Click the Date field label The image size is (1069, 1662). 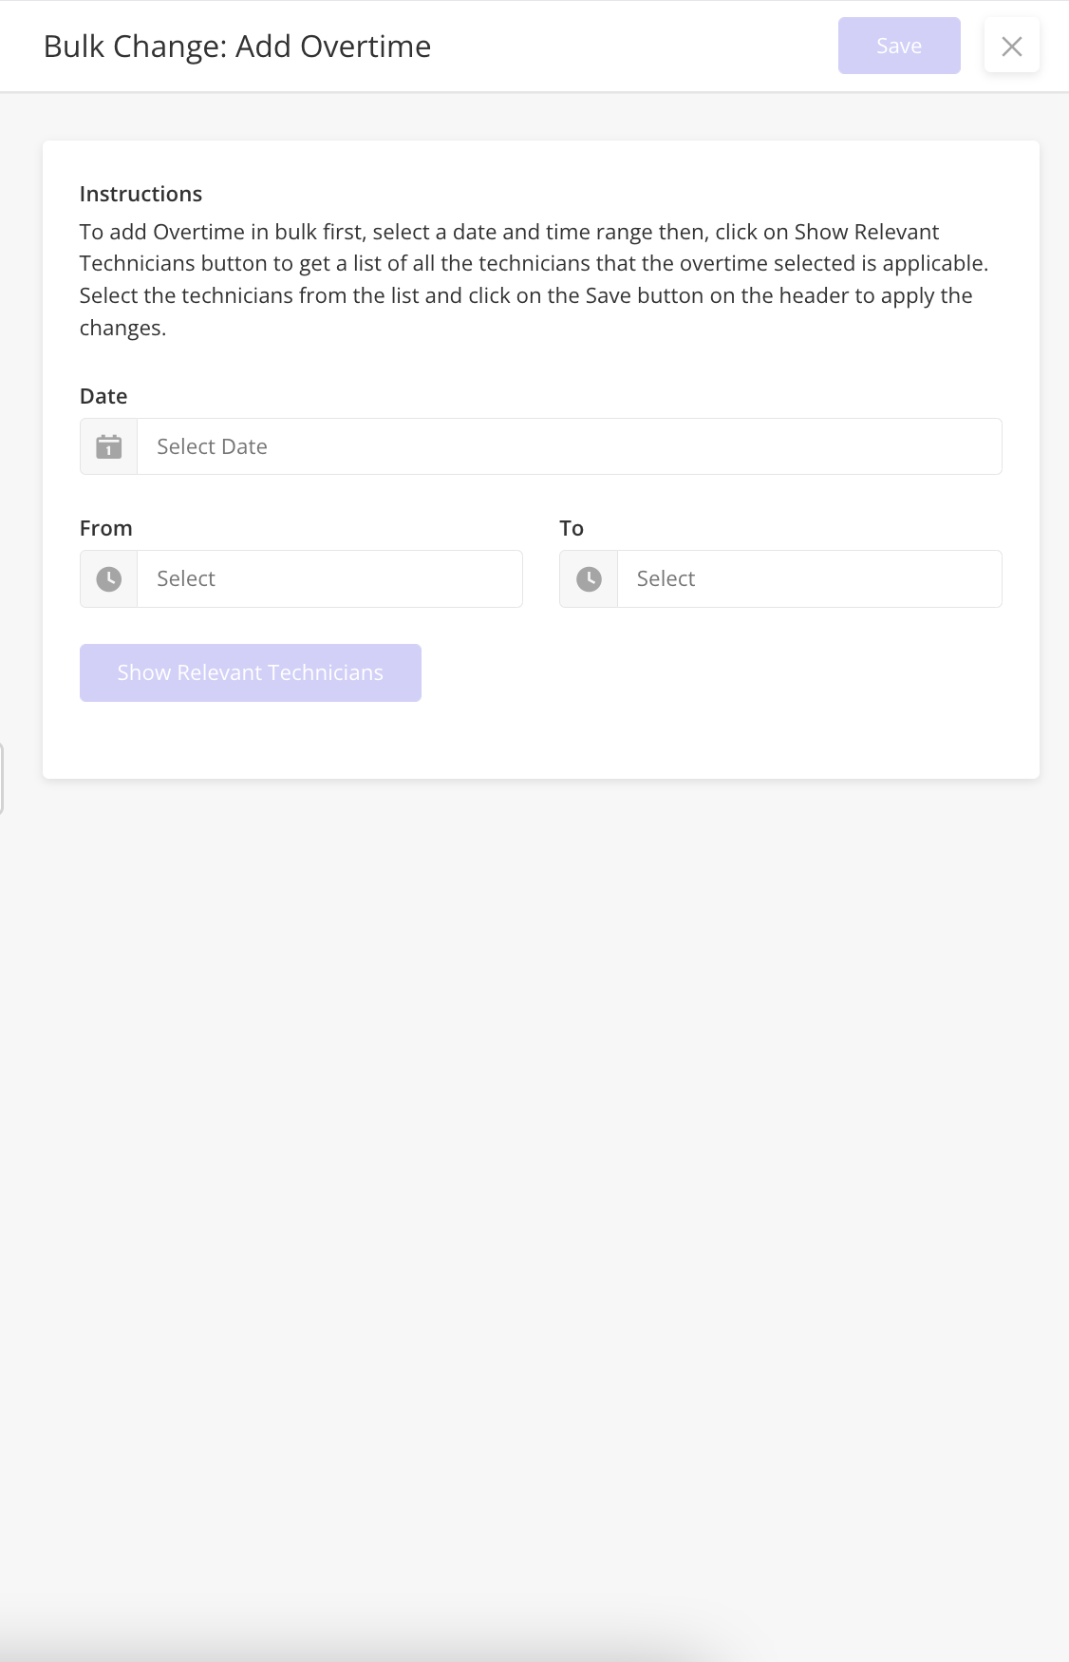pyautogui.click(x=103, y=396)
